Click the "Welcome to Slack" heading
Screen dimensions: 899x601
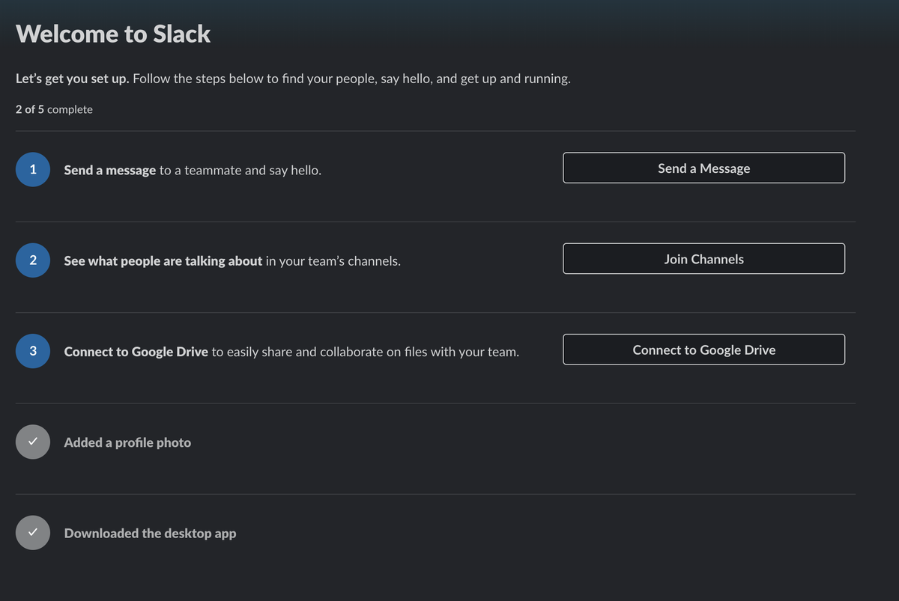click(x=113, y=34)
